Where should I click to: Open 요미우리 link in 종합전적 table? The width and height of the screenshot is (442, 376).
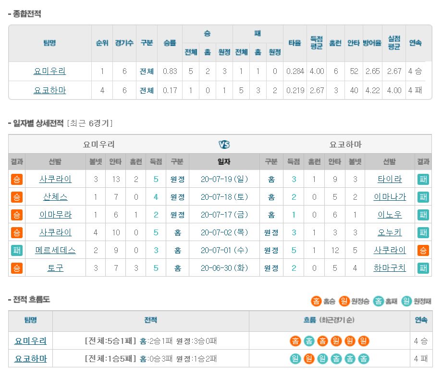point(49,71)
